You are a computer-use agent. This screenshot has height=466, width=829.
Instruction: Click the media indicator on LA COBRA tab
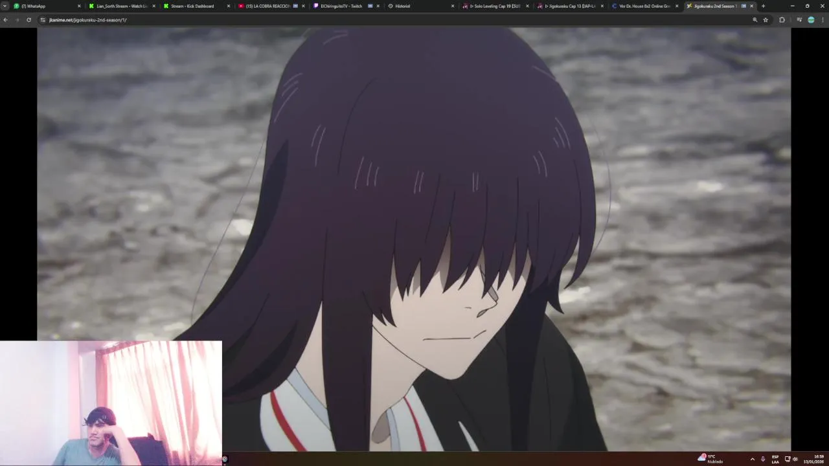[x=295, y=6]
